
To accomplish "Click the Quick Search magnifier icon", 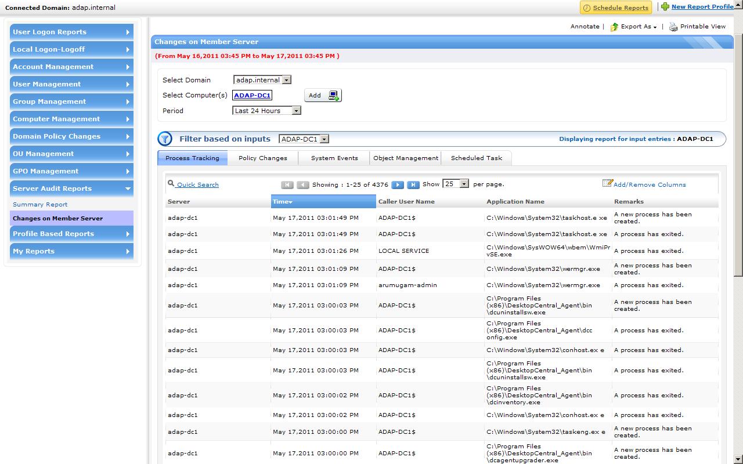I will 171,184.
